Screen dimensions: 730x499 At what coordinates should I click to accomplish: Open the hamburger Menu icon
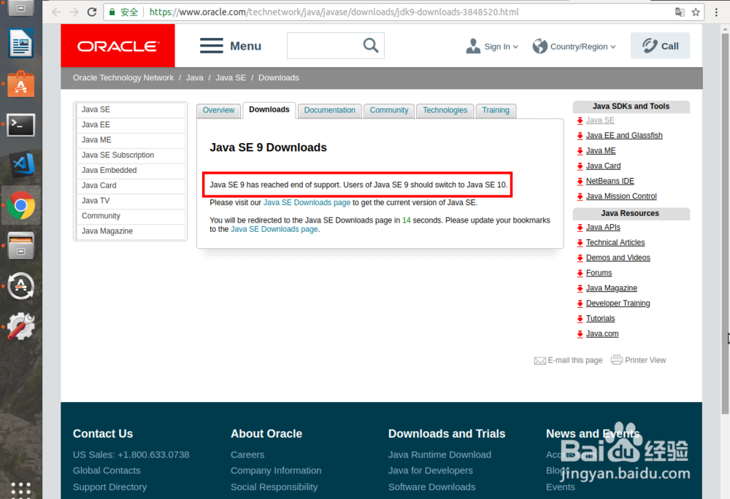[212, 45]
